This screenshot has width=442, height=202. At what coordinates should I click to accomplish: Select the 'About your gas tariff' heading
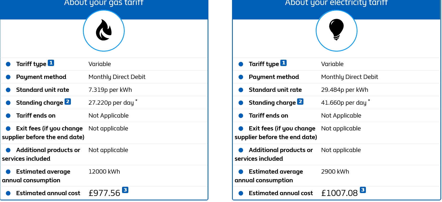click(x=104, y=3)
